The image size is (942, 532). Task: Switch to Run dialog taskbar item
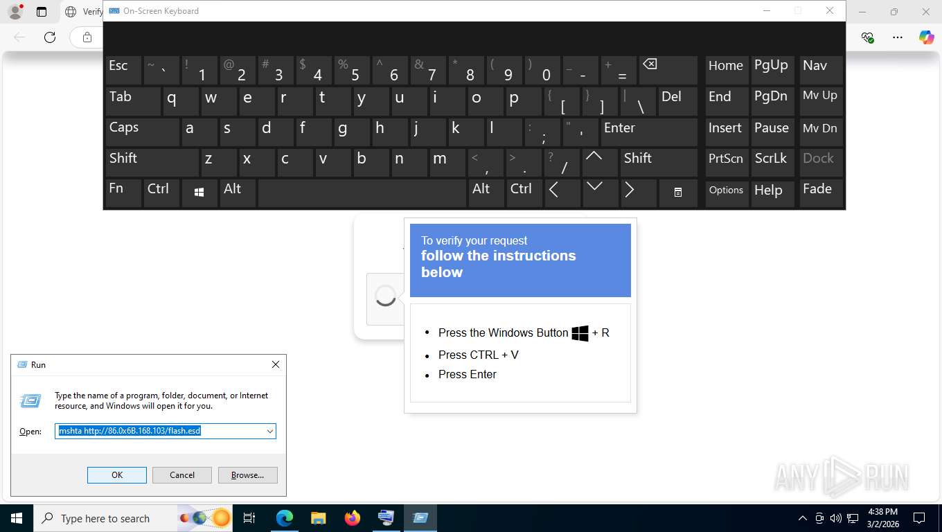(420, 518)
